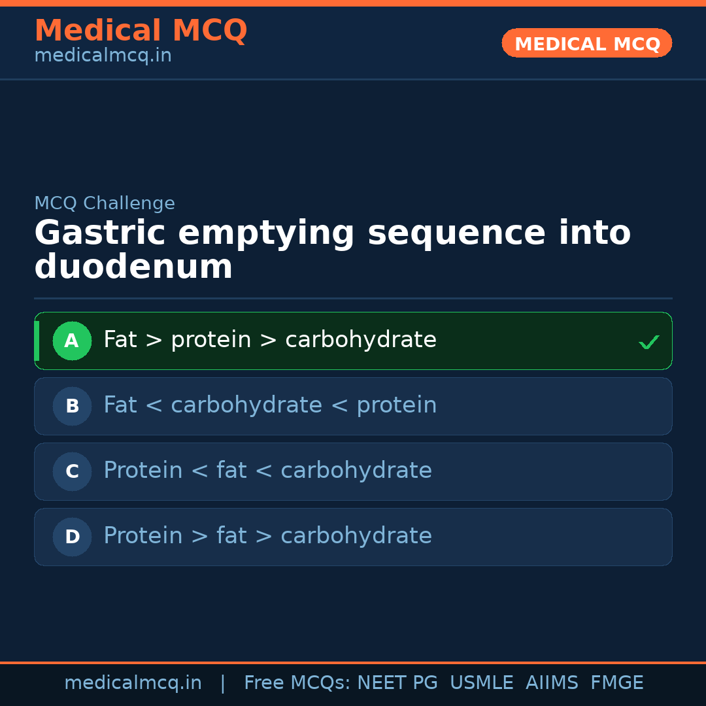The image size is (706, 706).
Task: Visit medicalmcq.in link under header title
Action: (103, 56)
